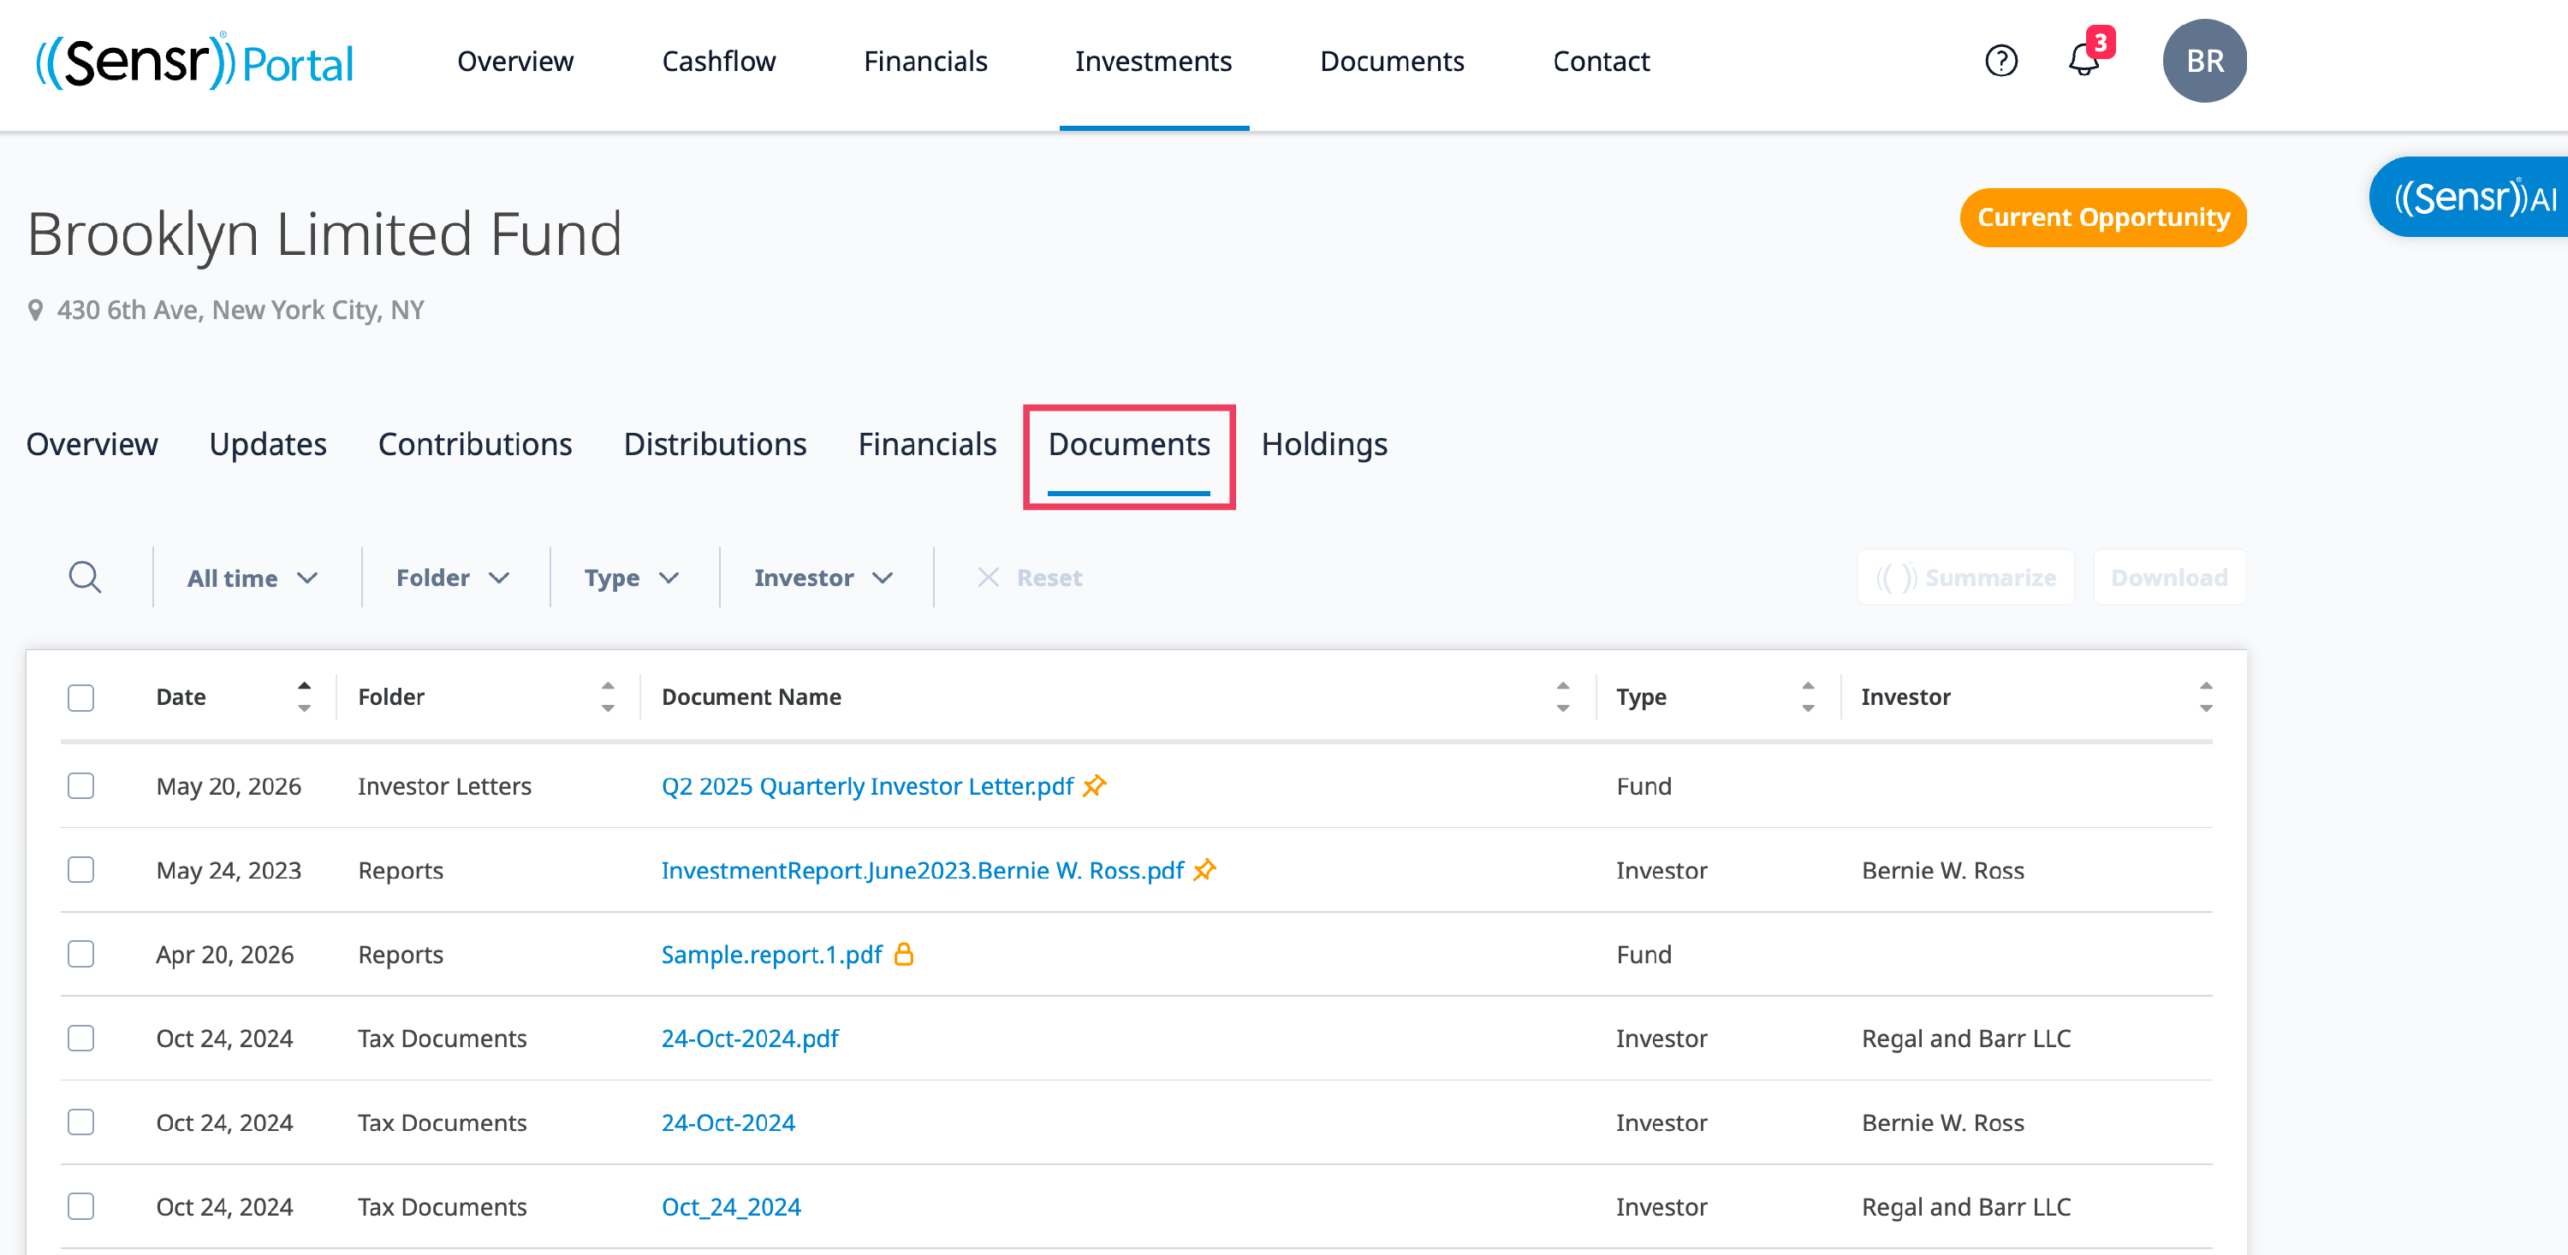
Task: Click pin icon beside InvestmentReport.June2023 file
Action: pos(1205,869)
